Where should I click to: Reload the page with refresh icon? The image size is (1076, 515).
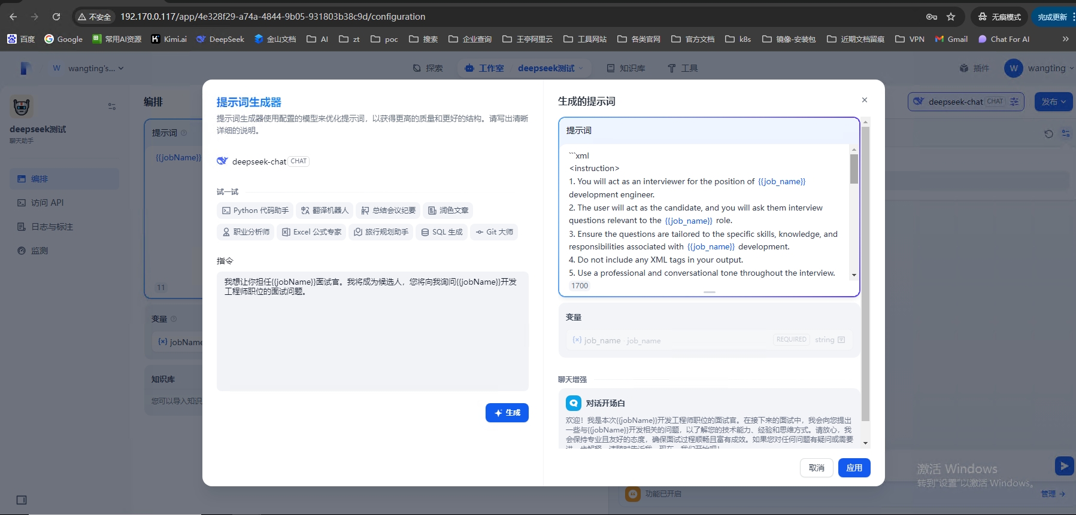[x=56, y=17]
